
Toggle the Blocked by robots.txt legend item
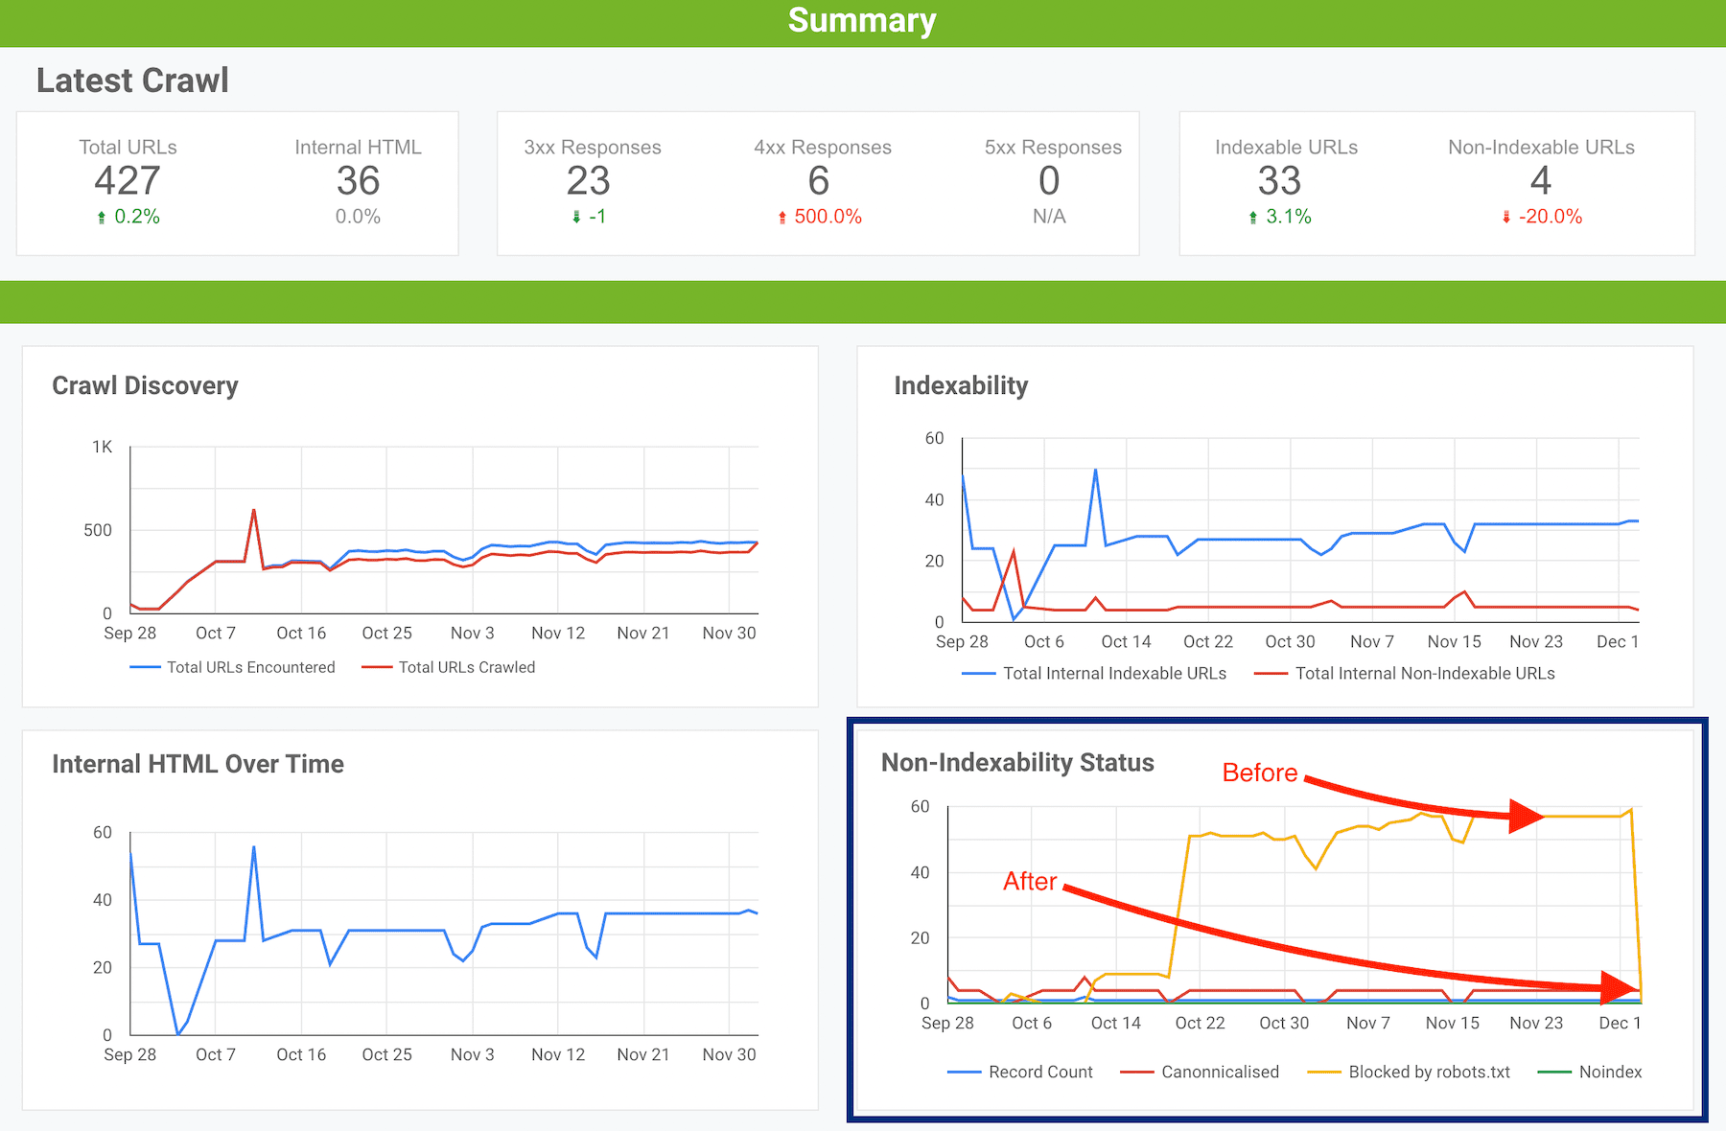coord(1409,1072)
